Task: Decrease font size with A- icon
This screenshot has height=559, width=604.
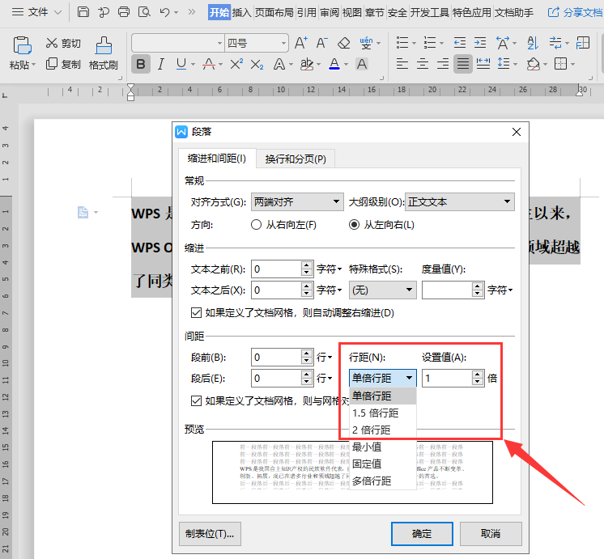Action: 321,43
